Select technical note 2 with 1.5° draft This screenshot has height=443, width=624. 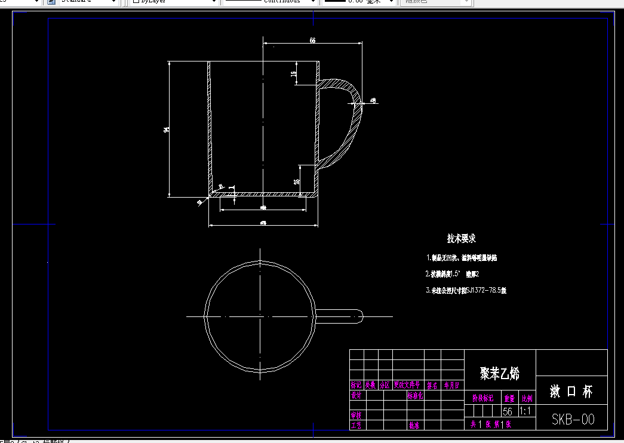pos(452,274)
